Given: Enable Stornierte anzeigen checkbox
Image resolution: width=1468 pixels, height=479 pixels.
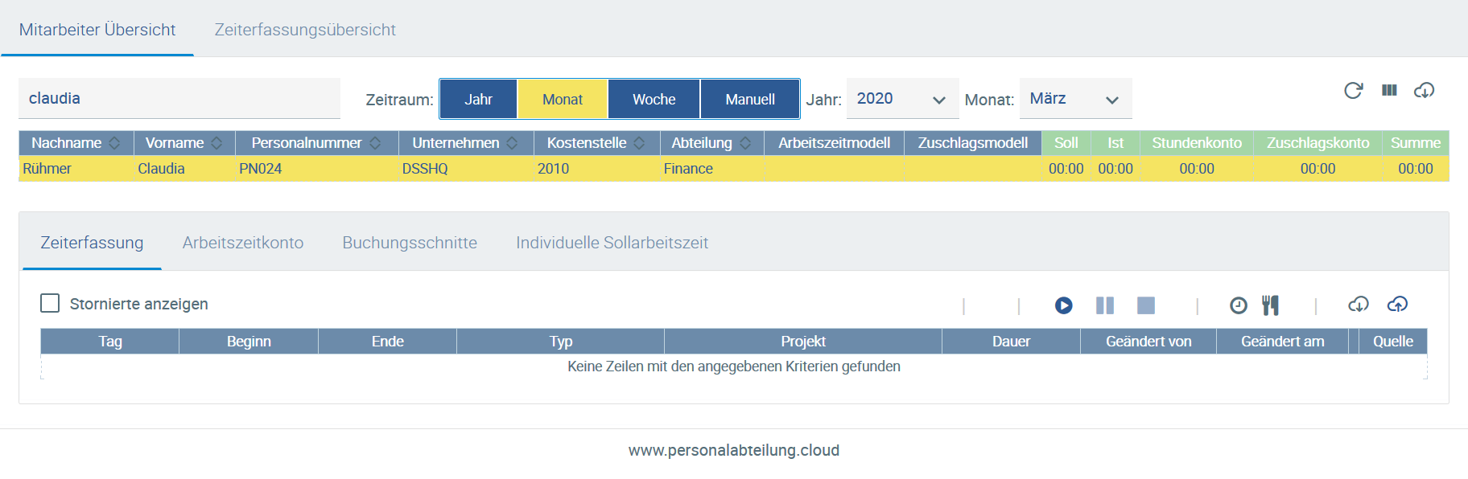Looking at the screenshot, I should point(50,303).
